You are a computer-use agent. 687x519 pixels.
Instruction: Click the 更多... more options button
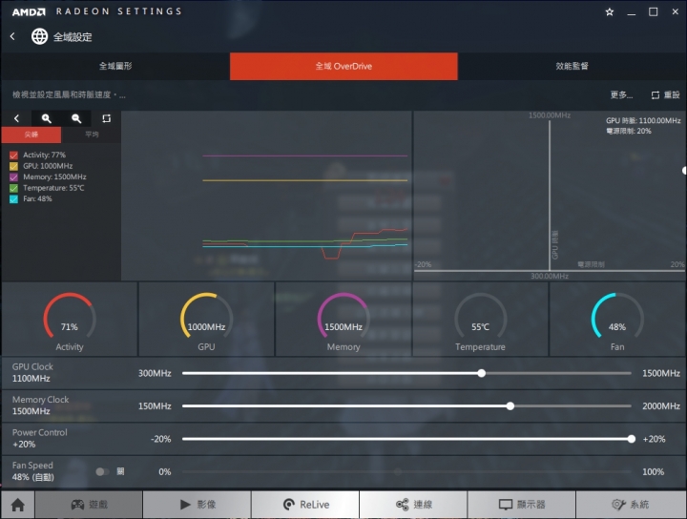point(621,94)
